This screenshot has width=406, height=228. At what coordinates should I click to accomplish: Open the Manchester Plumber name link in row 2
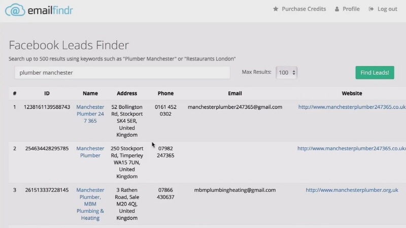[90, 152]
